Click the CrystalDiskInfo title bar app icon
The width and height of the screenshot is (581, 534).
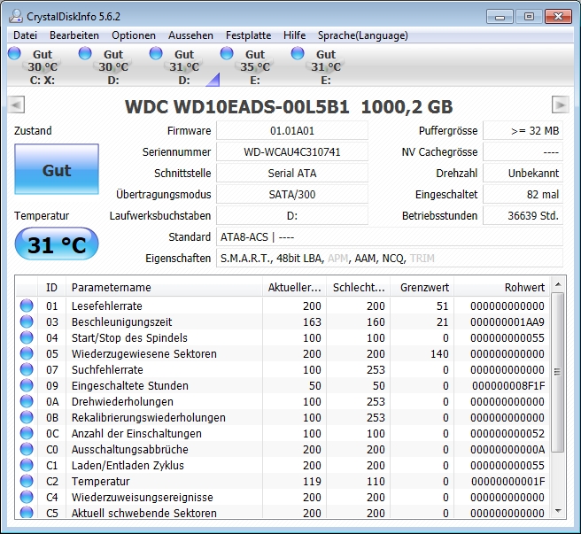click(16, 16)
